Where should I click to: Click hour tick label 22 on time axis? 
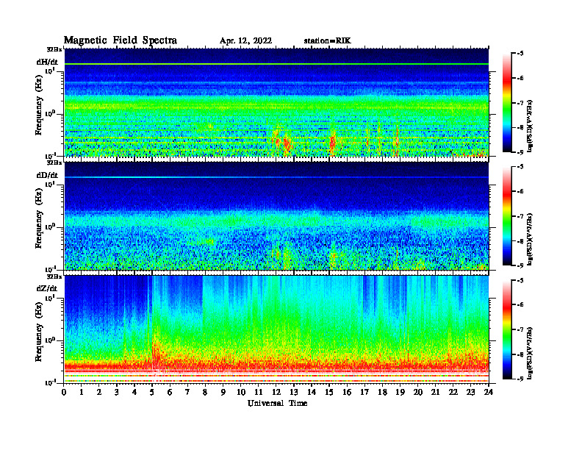[453, 392]
